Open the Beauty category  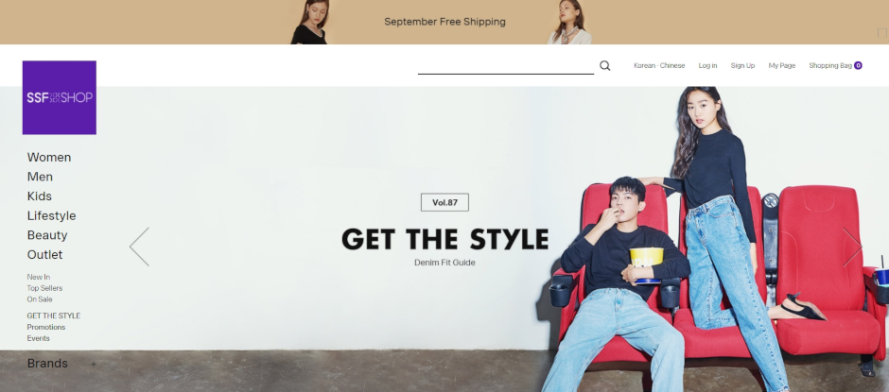[47, 235]
